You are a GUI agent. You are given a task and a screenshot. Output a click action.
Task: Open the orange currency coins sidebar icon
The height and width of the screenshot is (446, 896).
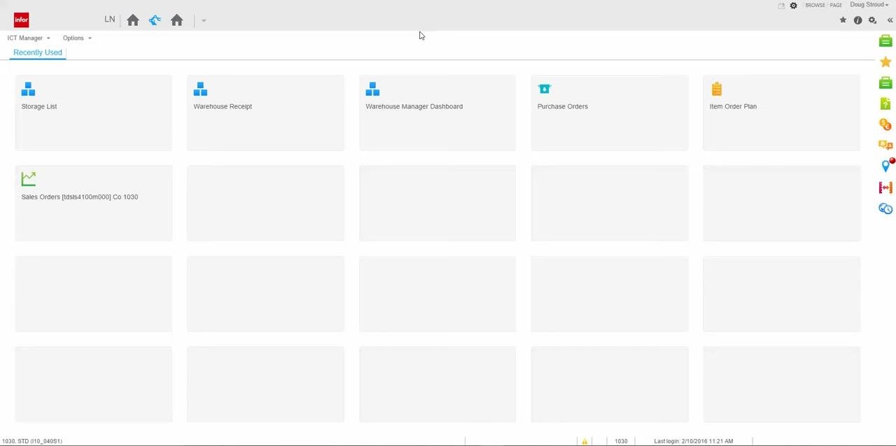tap(885, 124)
